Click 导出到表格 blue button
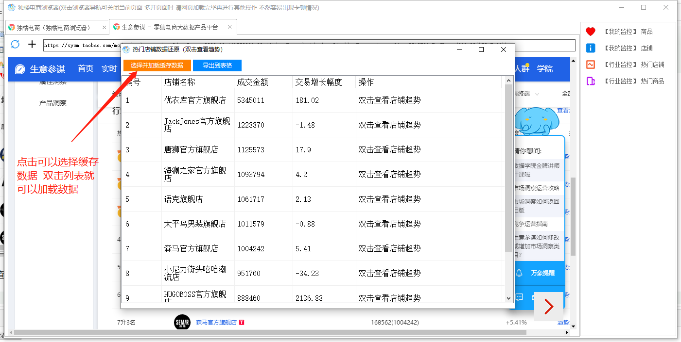Screen dimensions: 681x342 [x=217, y=65]
